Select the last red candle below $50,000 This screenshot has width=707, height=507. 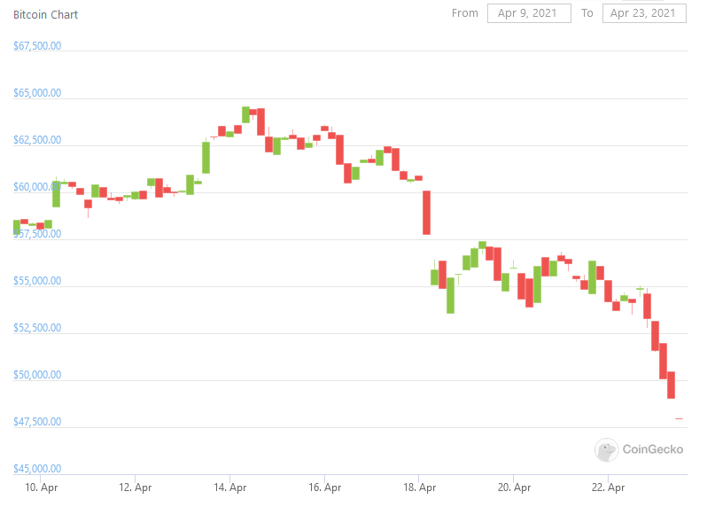pos(671,385)
